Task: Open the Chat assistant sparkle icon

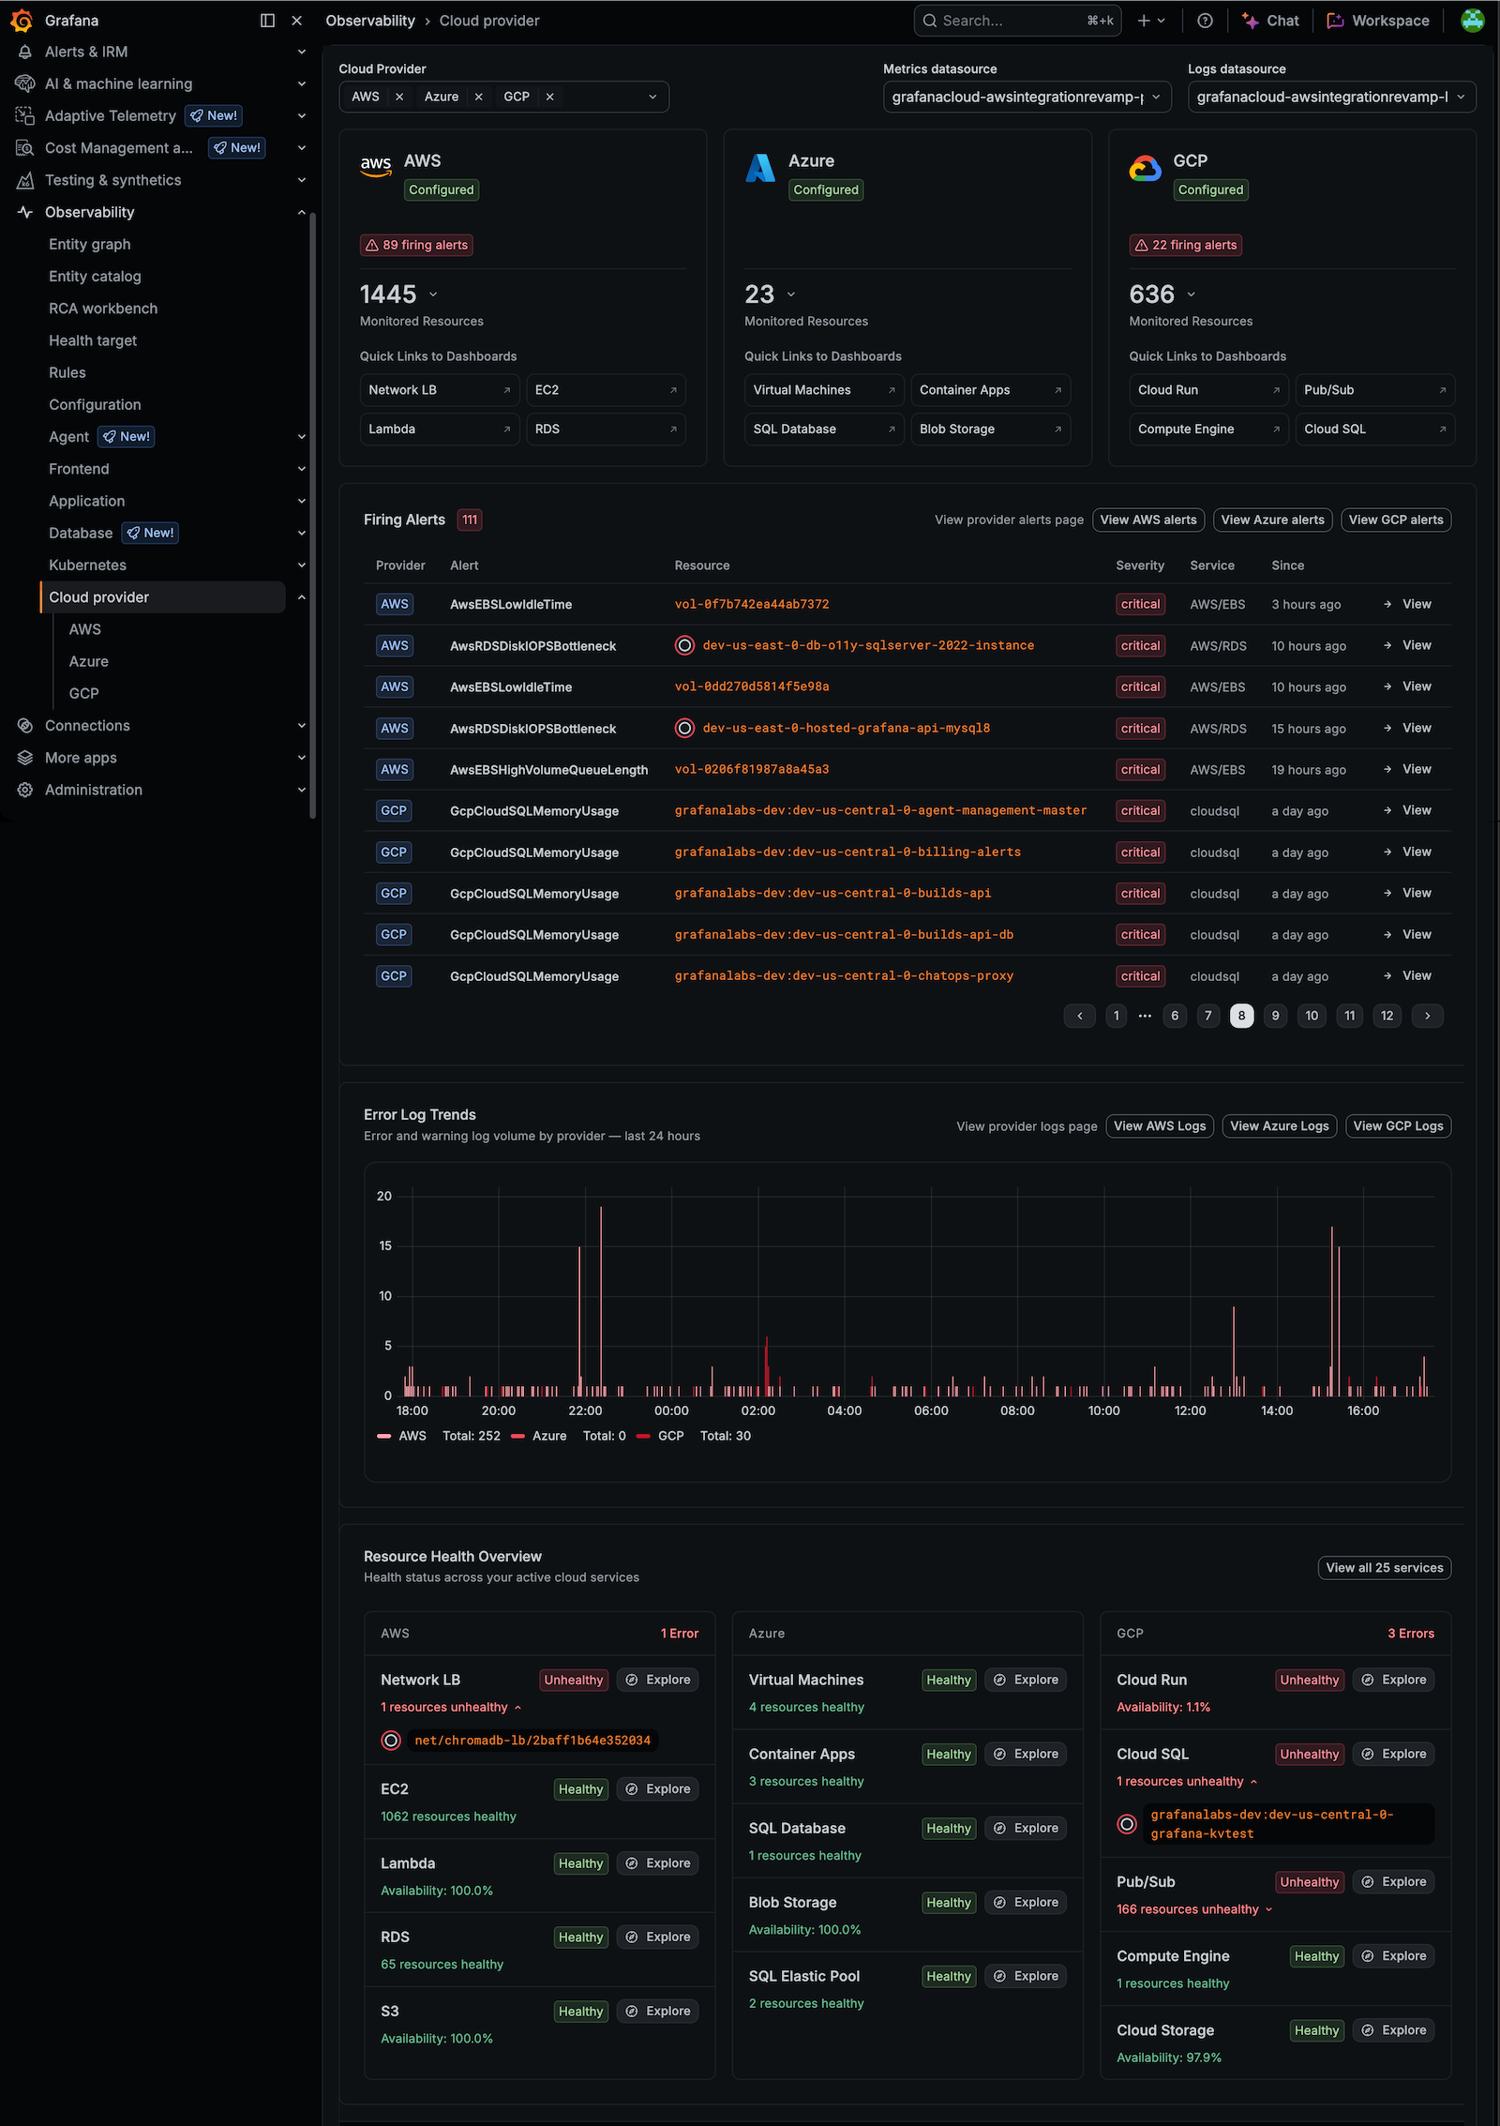Action: point(1250,21)
